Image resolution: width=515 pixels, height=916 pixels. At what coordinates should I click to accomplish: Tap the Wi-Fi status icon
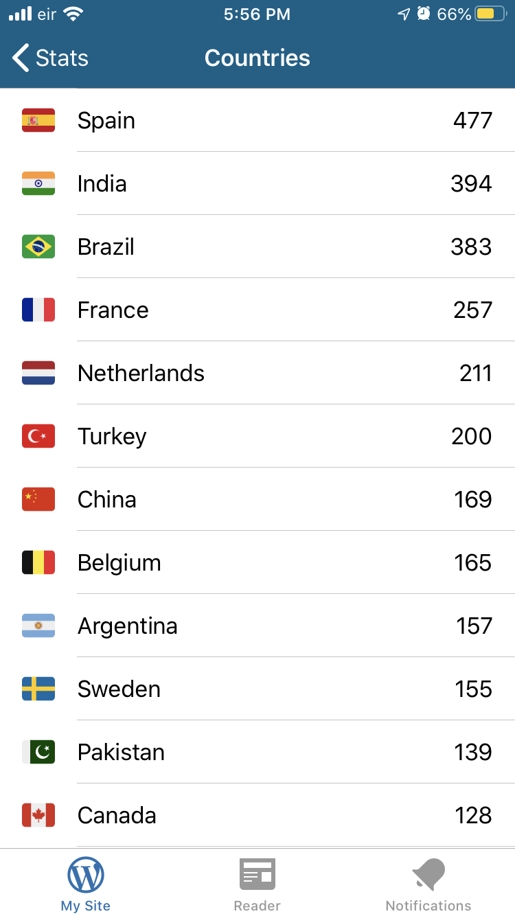pos(73,14)
